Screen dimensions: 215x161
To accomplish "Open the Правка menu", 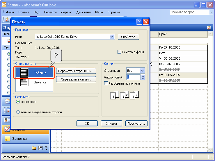I will point(24,12).
